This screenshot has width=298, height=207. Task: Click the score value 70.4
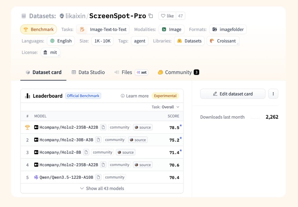click(174, 178)
